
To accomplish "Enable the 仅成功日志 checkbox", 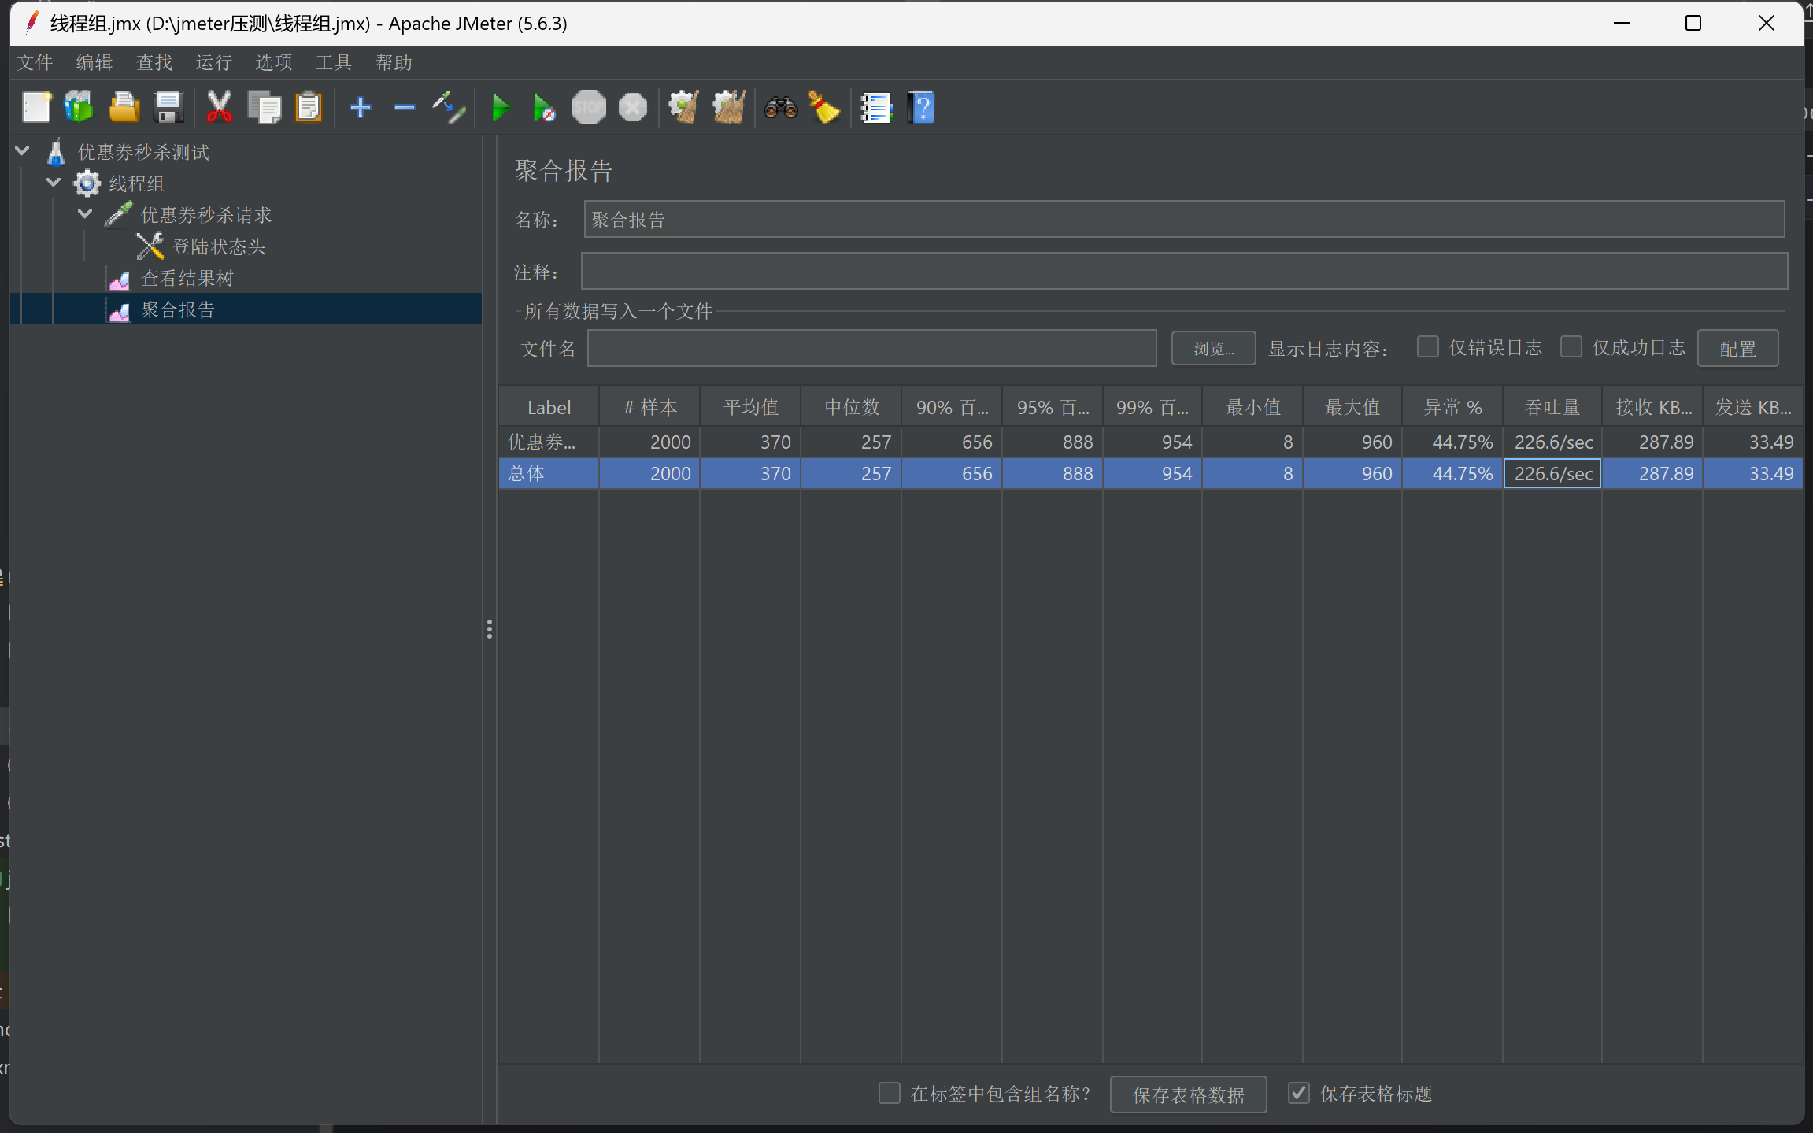I will coord(1571,347).
